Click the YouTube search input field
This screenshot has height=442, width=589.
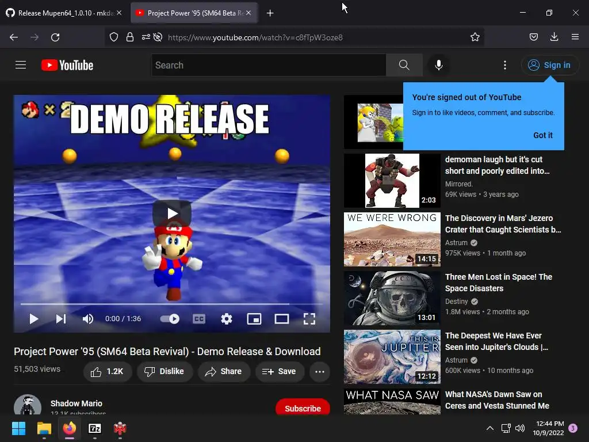[269, 65]
